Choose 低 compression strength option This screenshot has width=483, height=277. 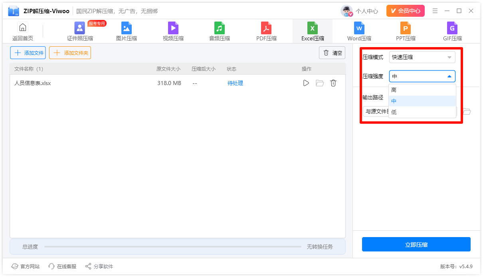pos(422,112)
